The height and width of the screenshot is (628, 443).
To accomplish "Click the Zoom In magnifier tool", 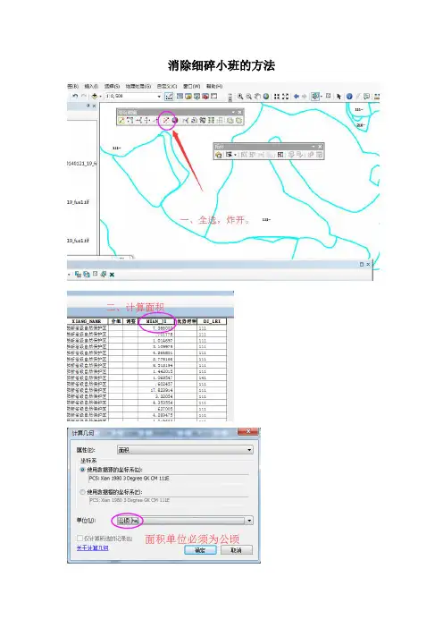I will click(x=240, y=96).
